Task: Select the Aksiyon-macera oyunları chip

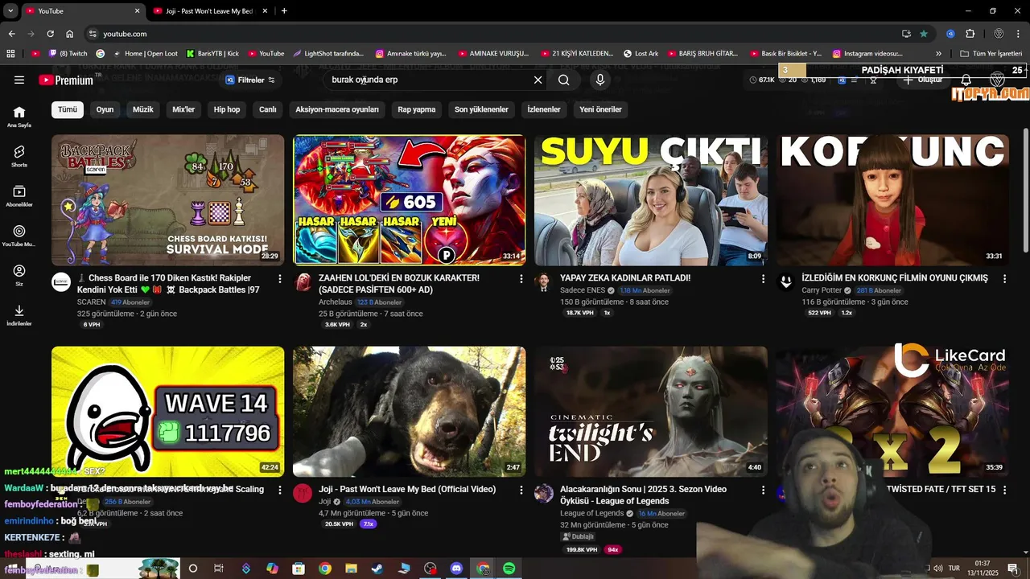Action: tap(337, 109)
